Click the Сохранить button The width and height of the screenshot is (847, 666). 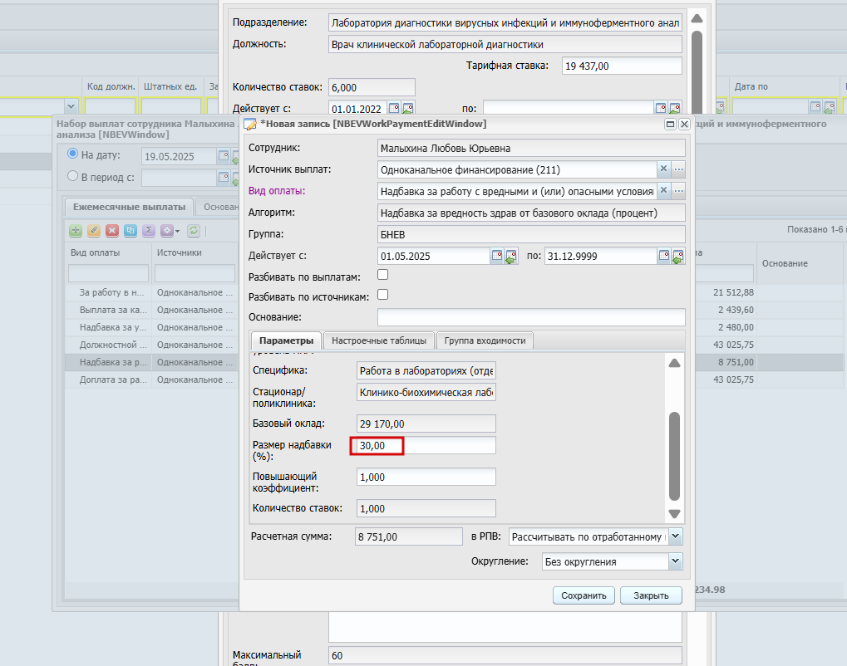[x=584, y=595]
